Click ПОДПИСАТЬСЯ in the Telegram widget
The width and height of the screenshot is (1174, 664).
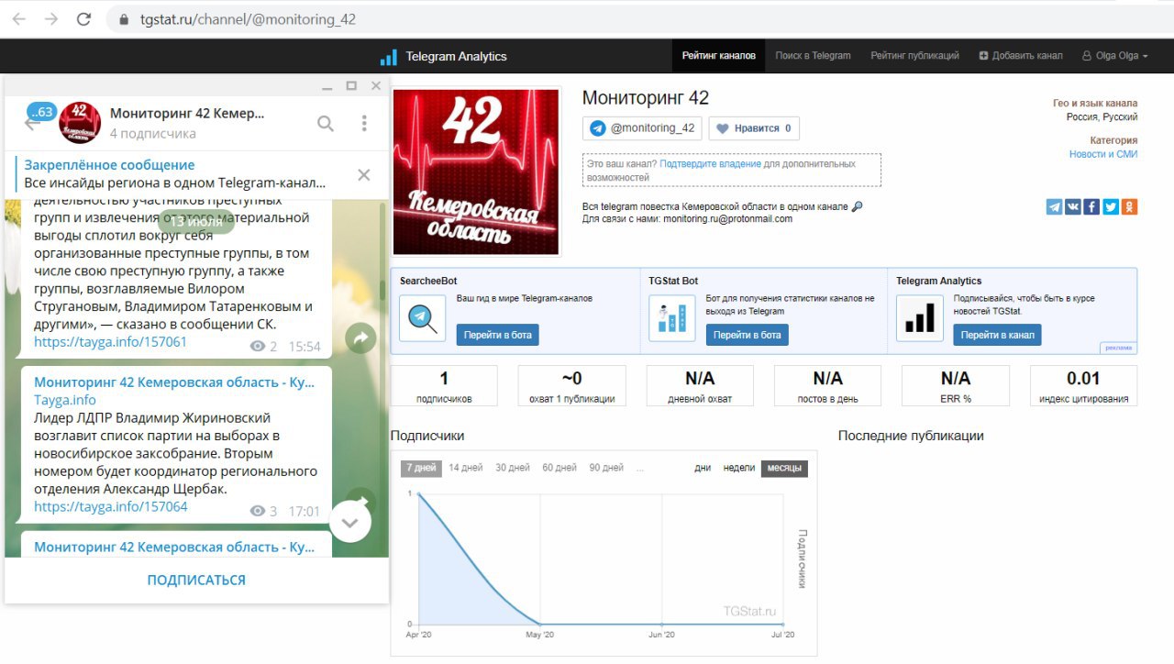click(196, 580)
